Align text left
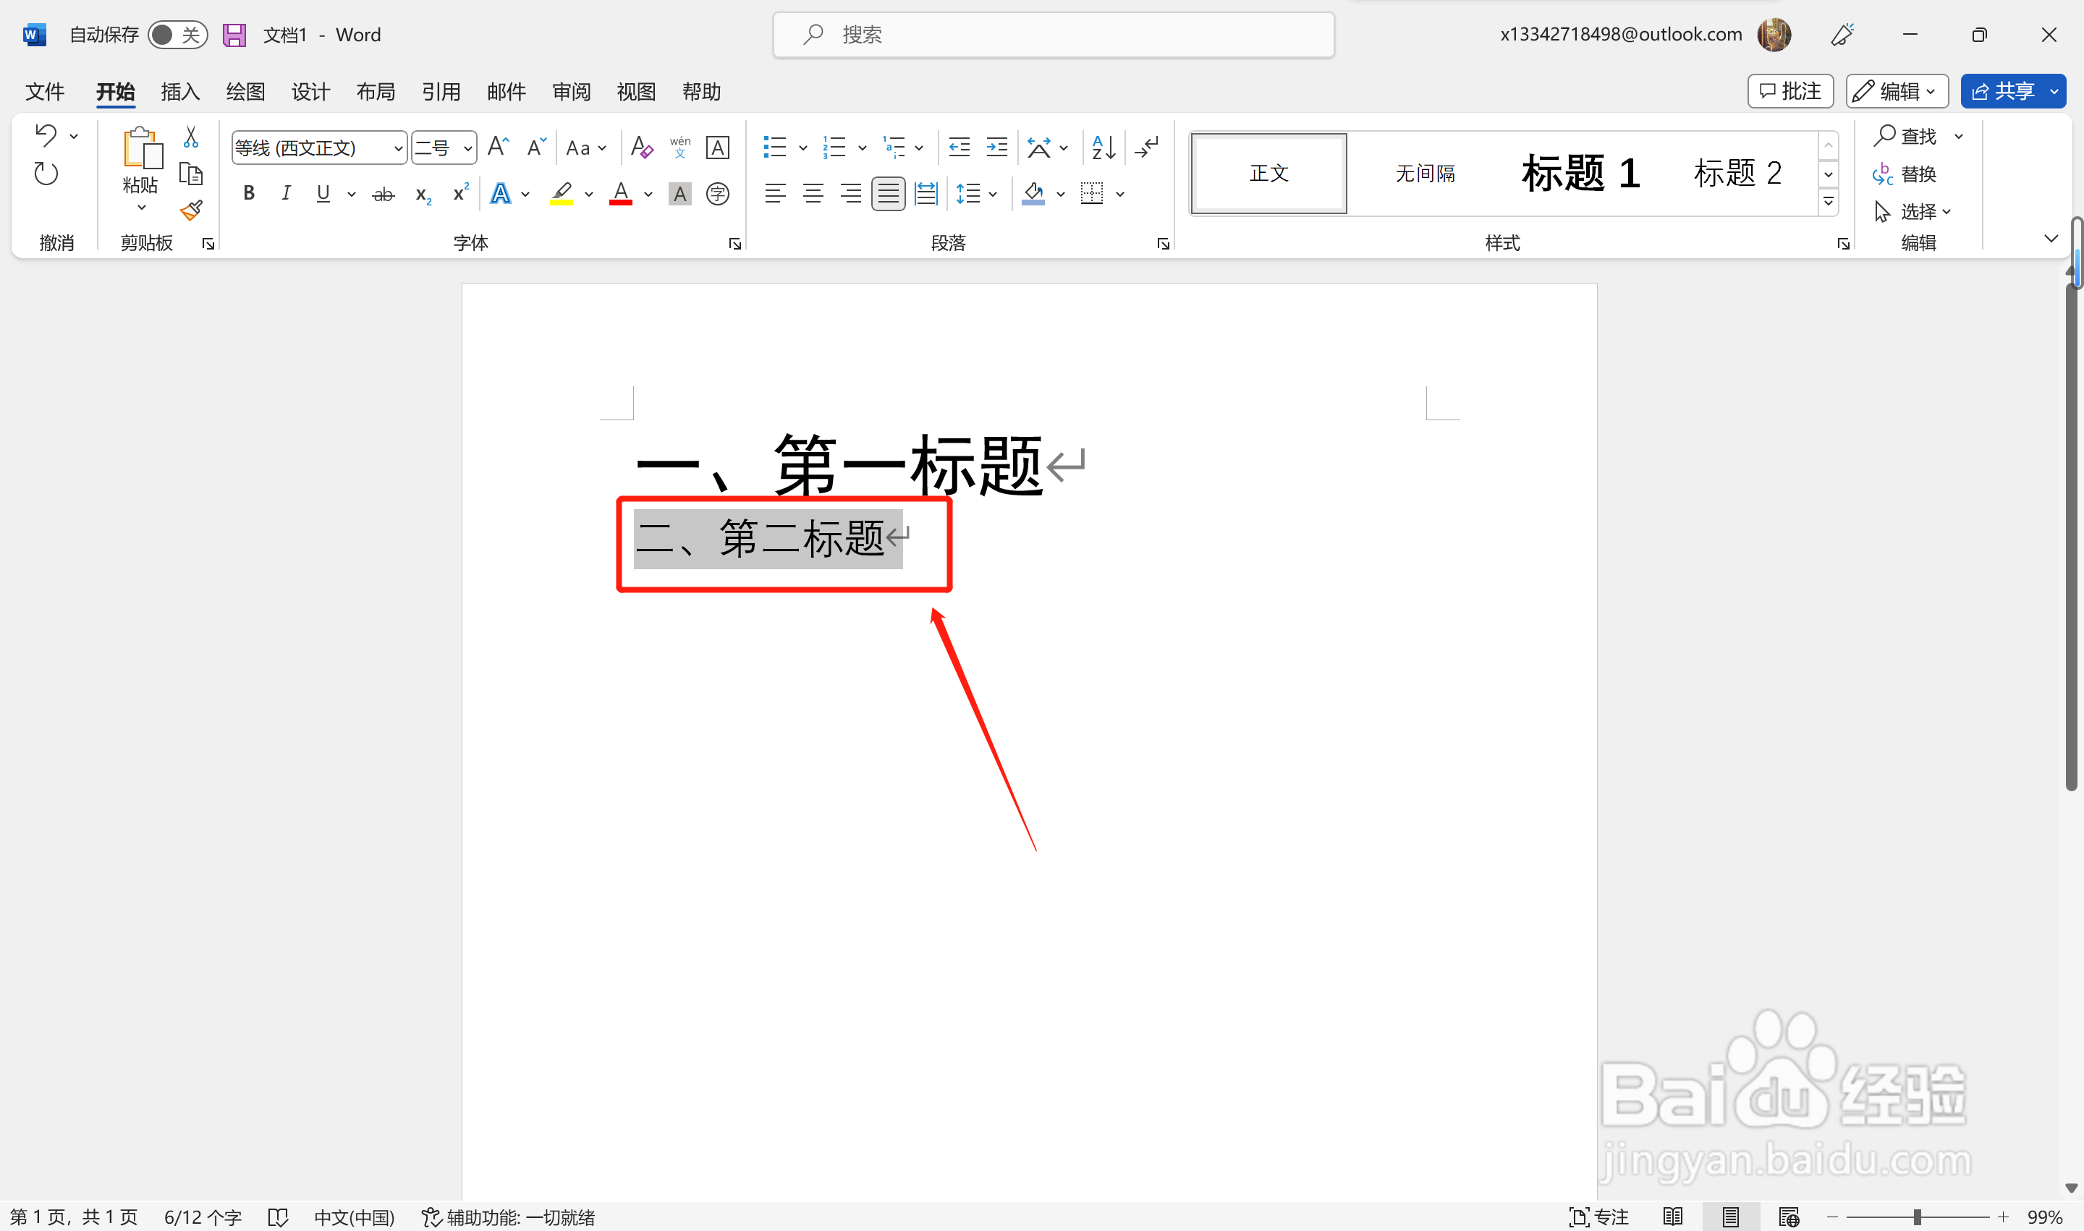The image size is (2084, 1231). pyautogui.click(x=775, y=194)
